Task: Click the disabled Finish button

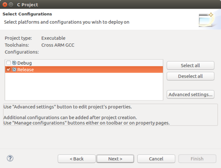Action: (197, 159)
